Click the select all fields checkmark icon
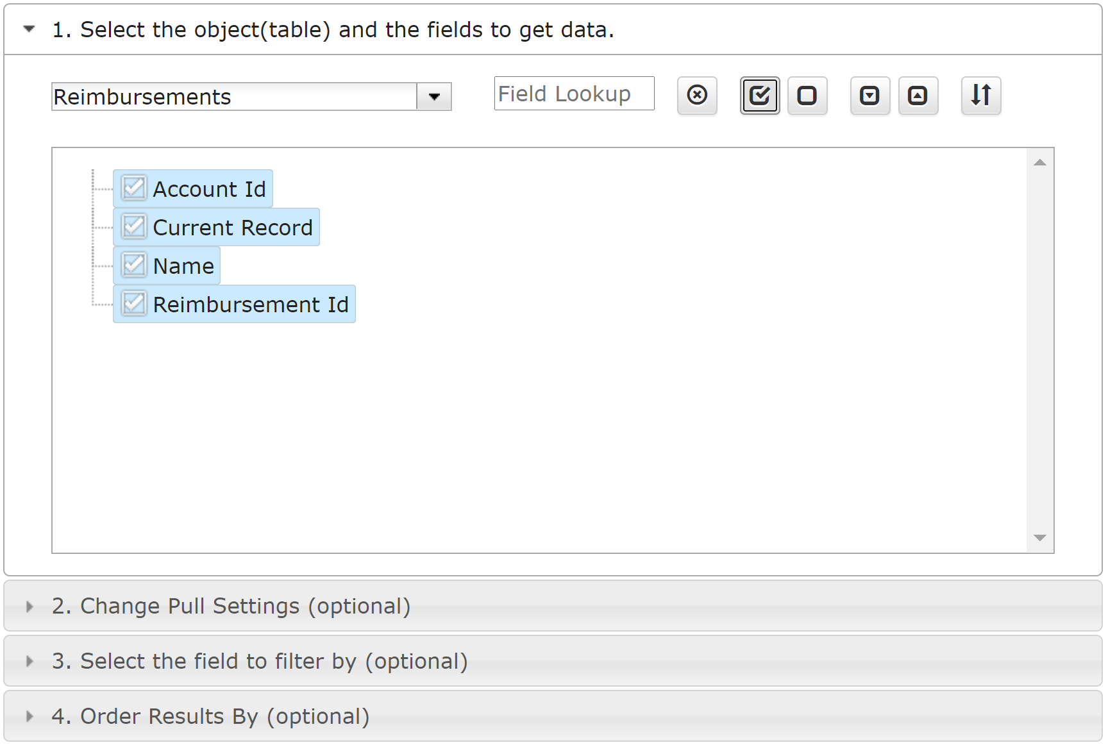 [760, 96]
